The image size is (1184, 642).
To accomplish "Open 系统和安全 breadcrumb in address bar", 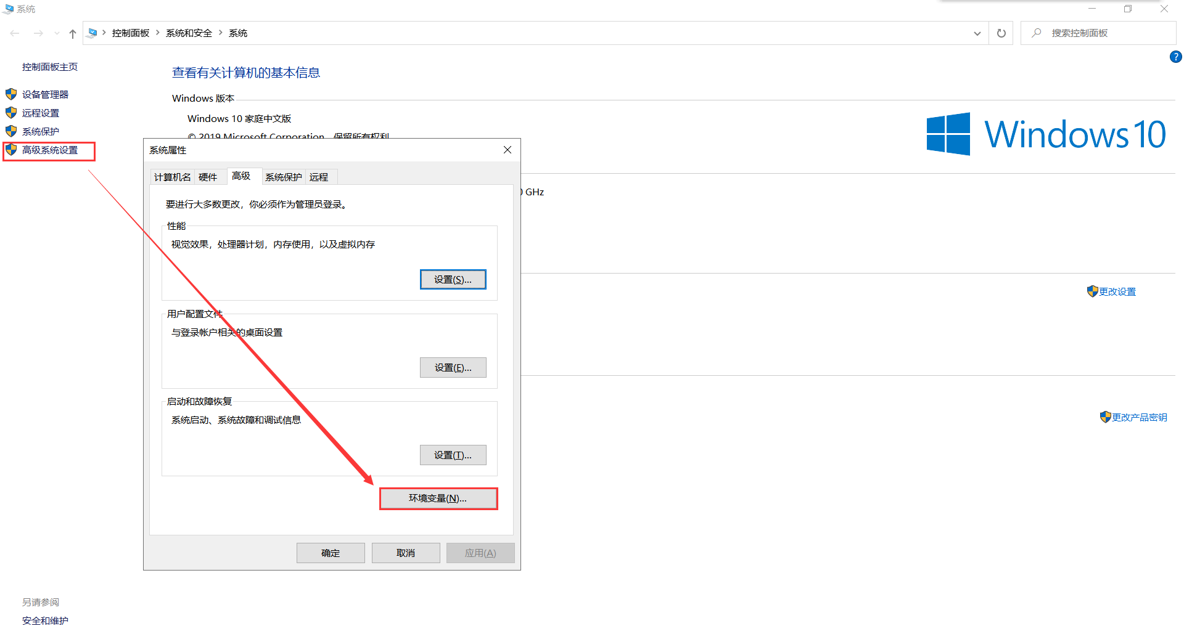I will click(189, 33).
